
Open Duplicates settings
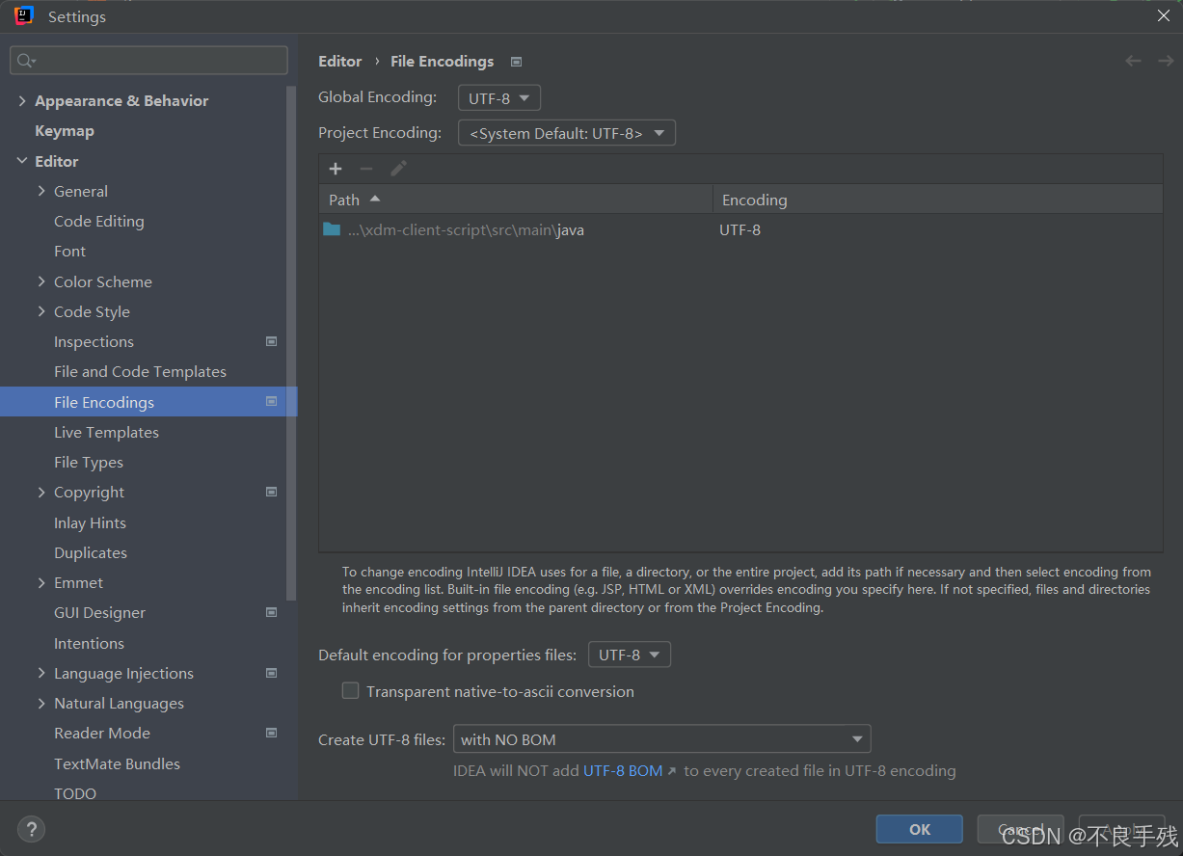coord(91,552)
